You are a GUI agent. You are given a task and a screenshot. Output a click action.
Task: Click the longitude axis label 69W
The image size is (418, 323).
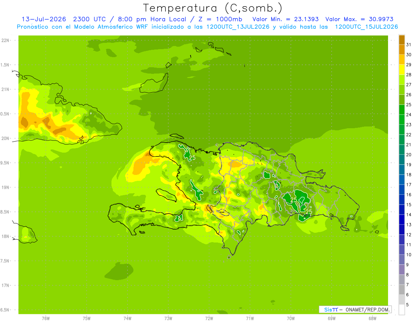tap(332, 318)
